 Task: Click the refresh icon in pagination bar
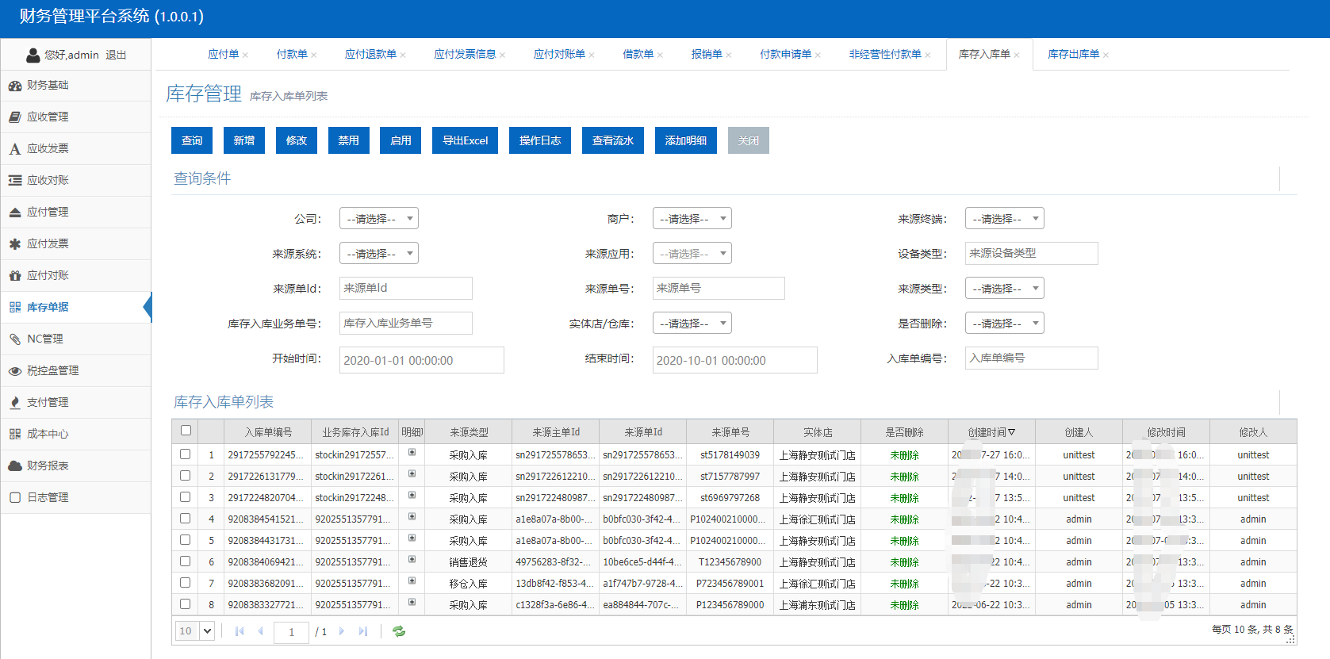click(399, 631)
